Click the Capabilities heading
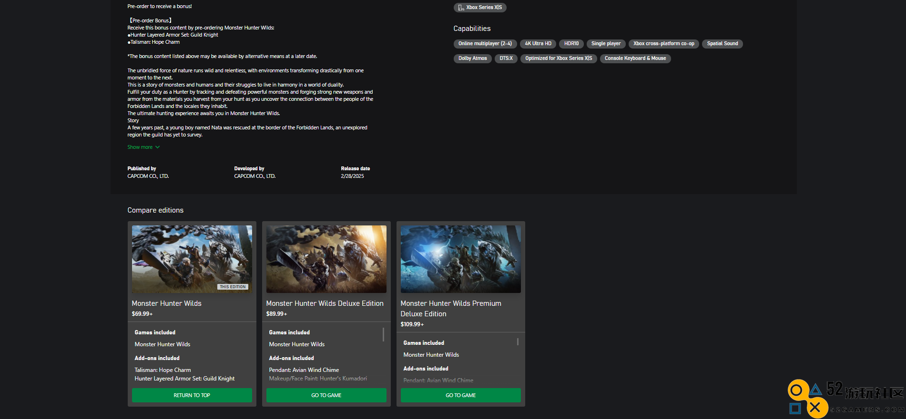Image resolution: width=906 pixels, height=419 pixels. pos(472,29)
